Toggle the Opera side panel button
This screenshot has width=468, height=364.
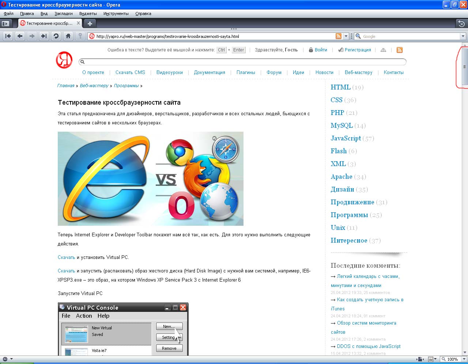pos(5,23)
